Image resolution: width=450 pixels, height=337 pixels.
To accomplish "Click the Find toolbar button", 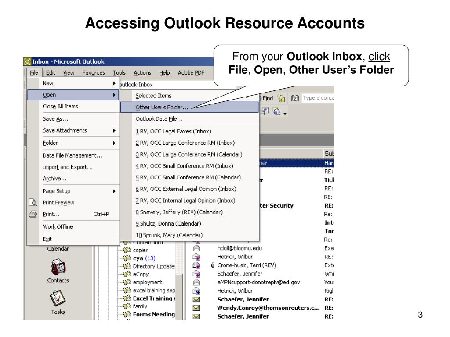I will click(267, 98).
